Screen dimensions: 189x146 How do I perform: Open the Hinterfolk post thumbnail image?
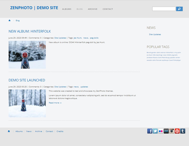pos(27,55)
